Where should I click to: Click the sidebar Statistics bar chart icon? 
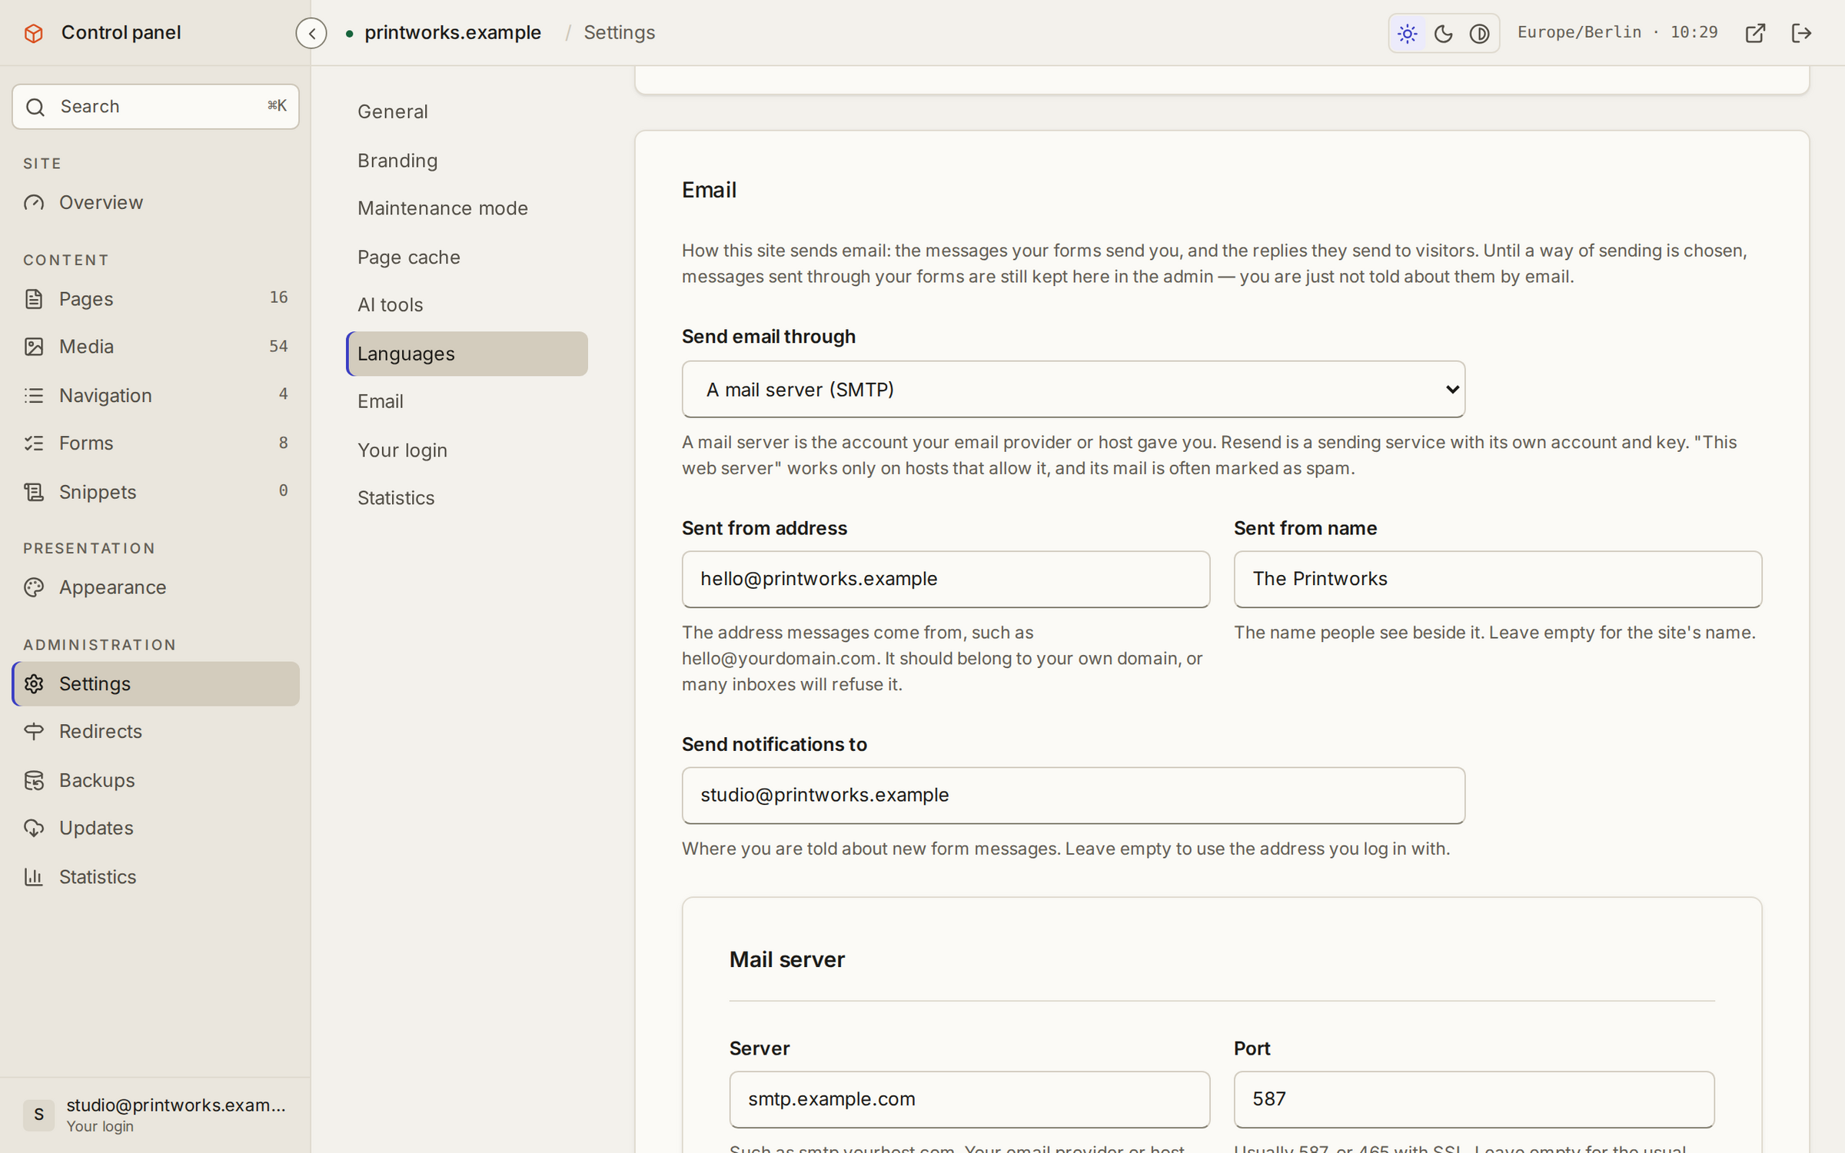(34, 876)
